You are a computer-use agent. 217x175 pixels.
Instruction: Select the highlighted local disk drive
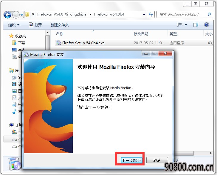pos(13,139)
